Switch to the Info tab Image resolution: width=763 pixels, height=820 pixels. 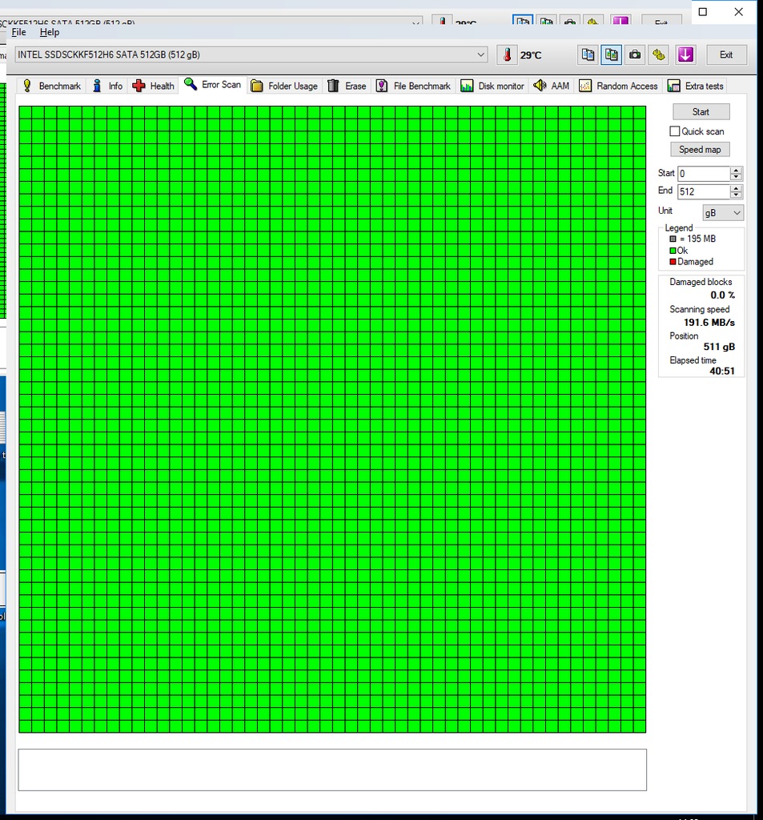107,86
